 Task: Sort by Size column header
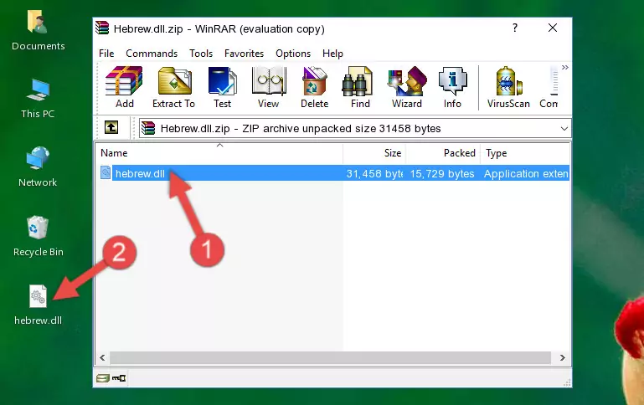click(374, 152)
